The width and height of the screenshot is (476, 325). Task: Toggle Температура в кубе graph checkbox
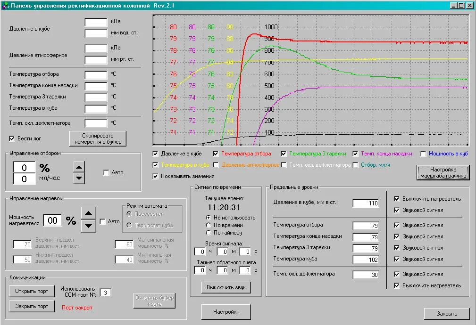(x=155, y=165)
